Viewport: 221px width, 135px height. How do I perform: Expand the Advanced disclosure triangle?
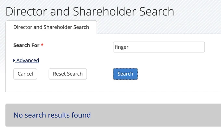pos(14,60)
